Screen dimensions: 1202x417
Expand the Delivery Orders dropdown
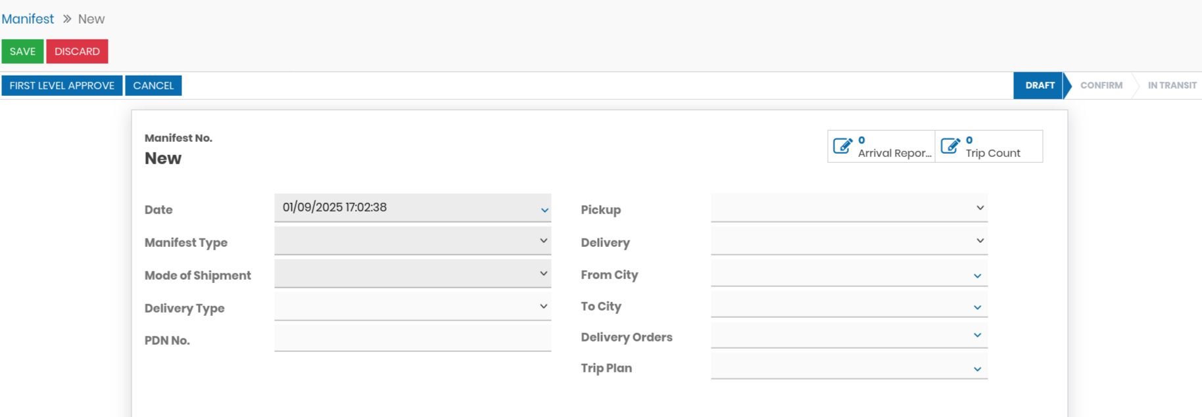point(977,336)
